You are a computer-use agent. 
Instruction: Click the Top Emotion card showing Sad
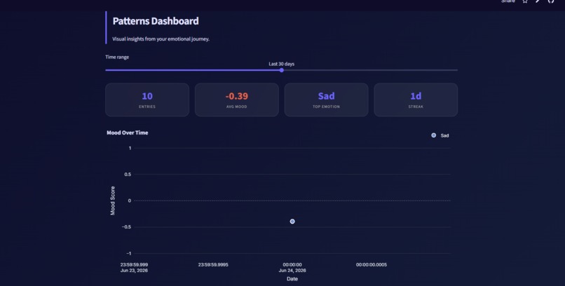tap(326, 100)
